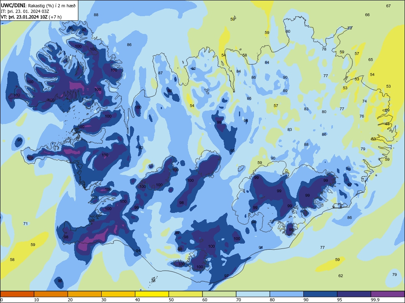Click the humidity value "87" on the map
The height and width of the screenshot is (303, 405).
point(160,73)
